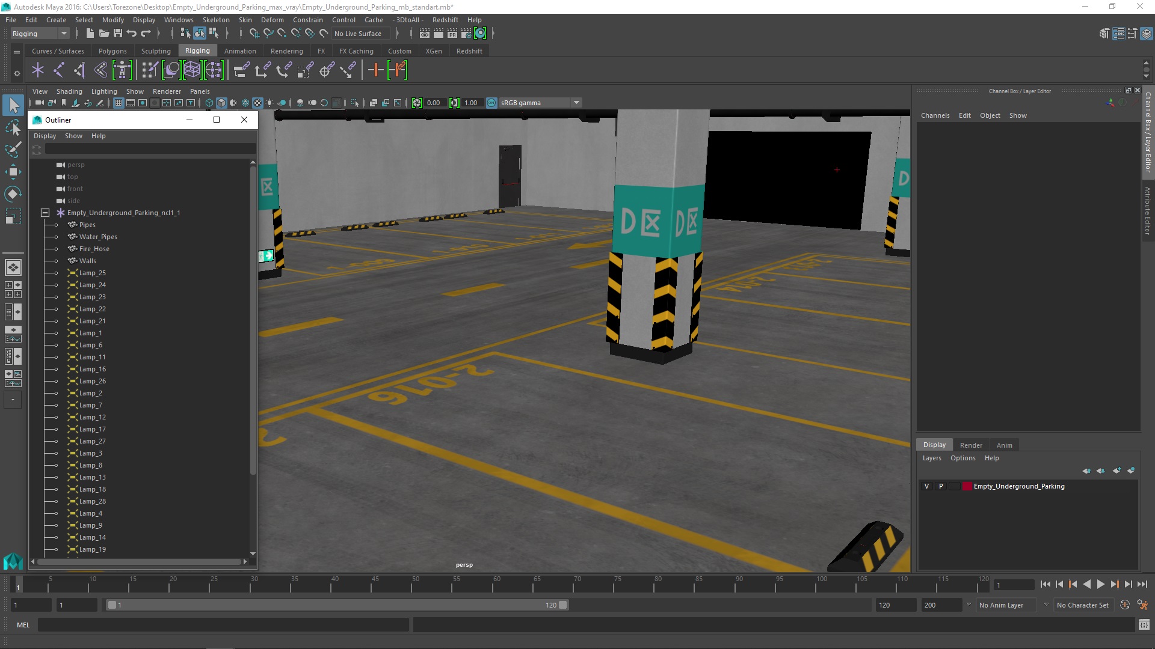Image resolution: width=1155 pixels, height=649 pixels.
Task: Click the MEL command input field
Action: tap(224, 625)
